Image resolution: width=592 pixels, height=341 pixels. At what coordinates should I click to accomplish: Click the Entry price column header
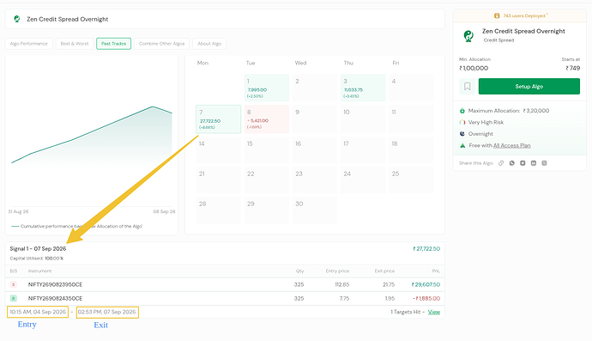[x=337, y=271]
